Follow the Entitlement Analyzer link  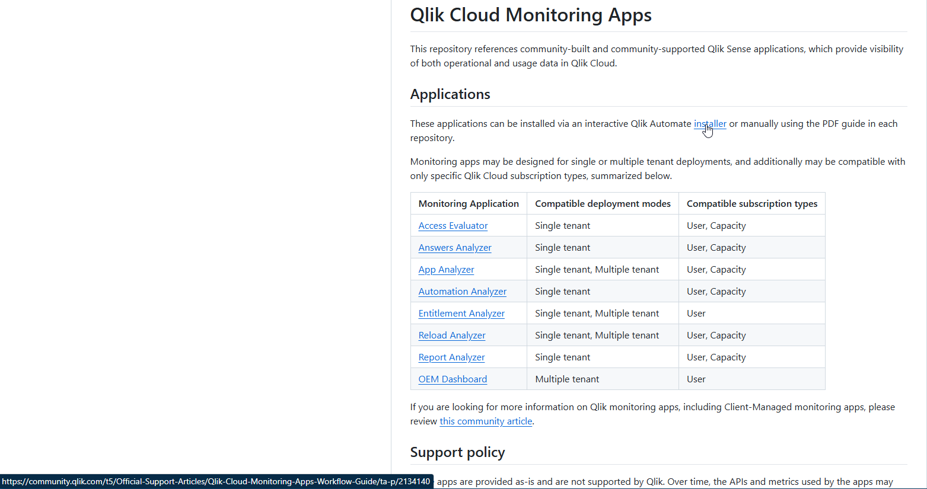click(x=461, y=314)
